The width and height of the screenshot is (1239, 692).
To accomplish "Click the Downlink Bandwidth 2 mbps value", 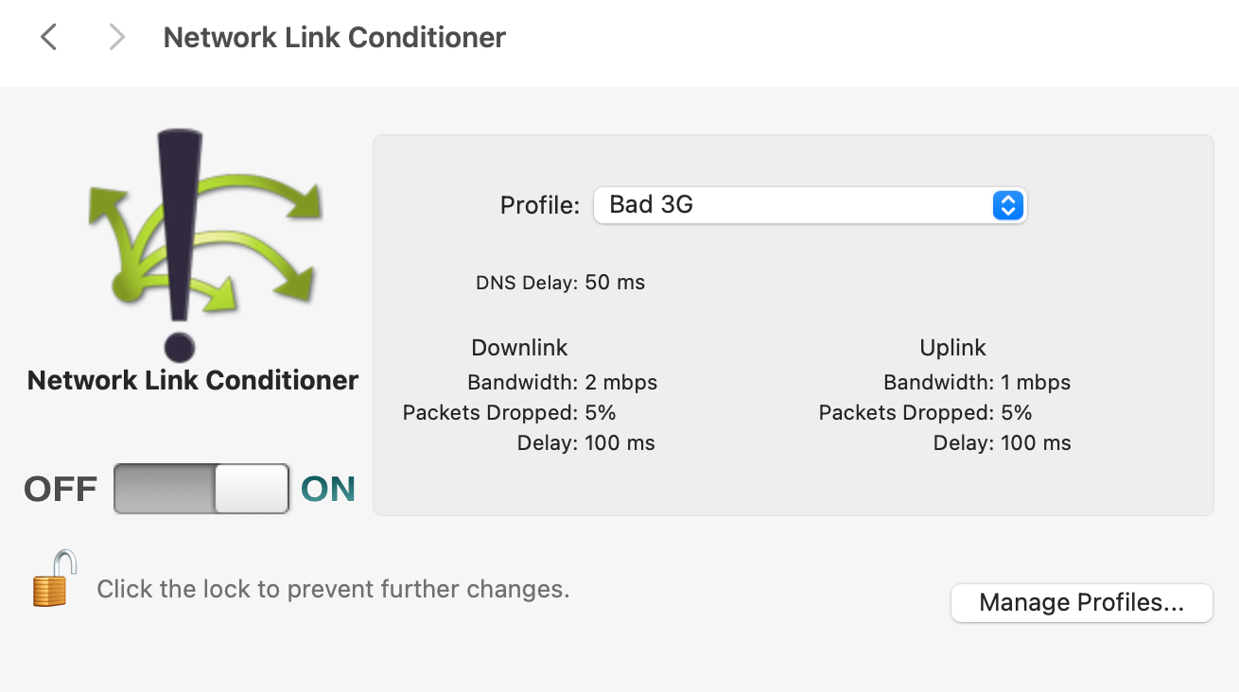I will (620, 383).
